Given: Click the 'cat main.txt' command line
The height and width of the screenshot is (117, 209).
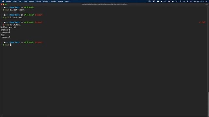Looking at the screenshot, I should pos(12,25).
